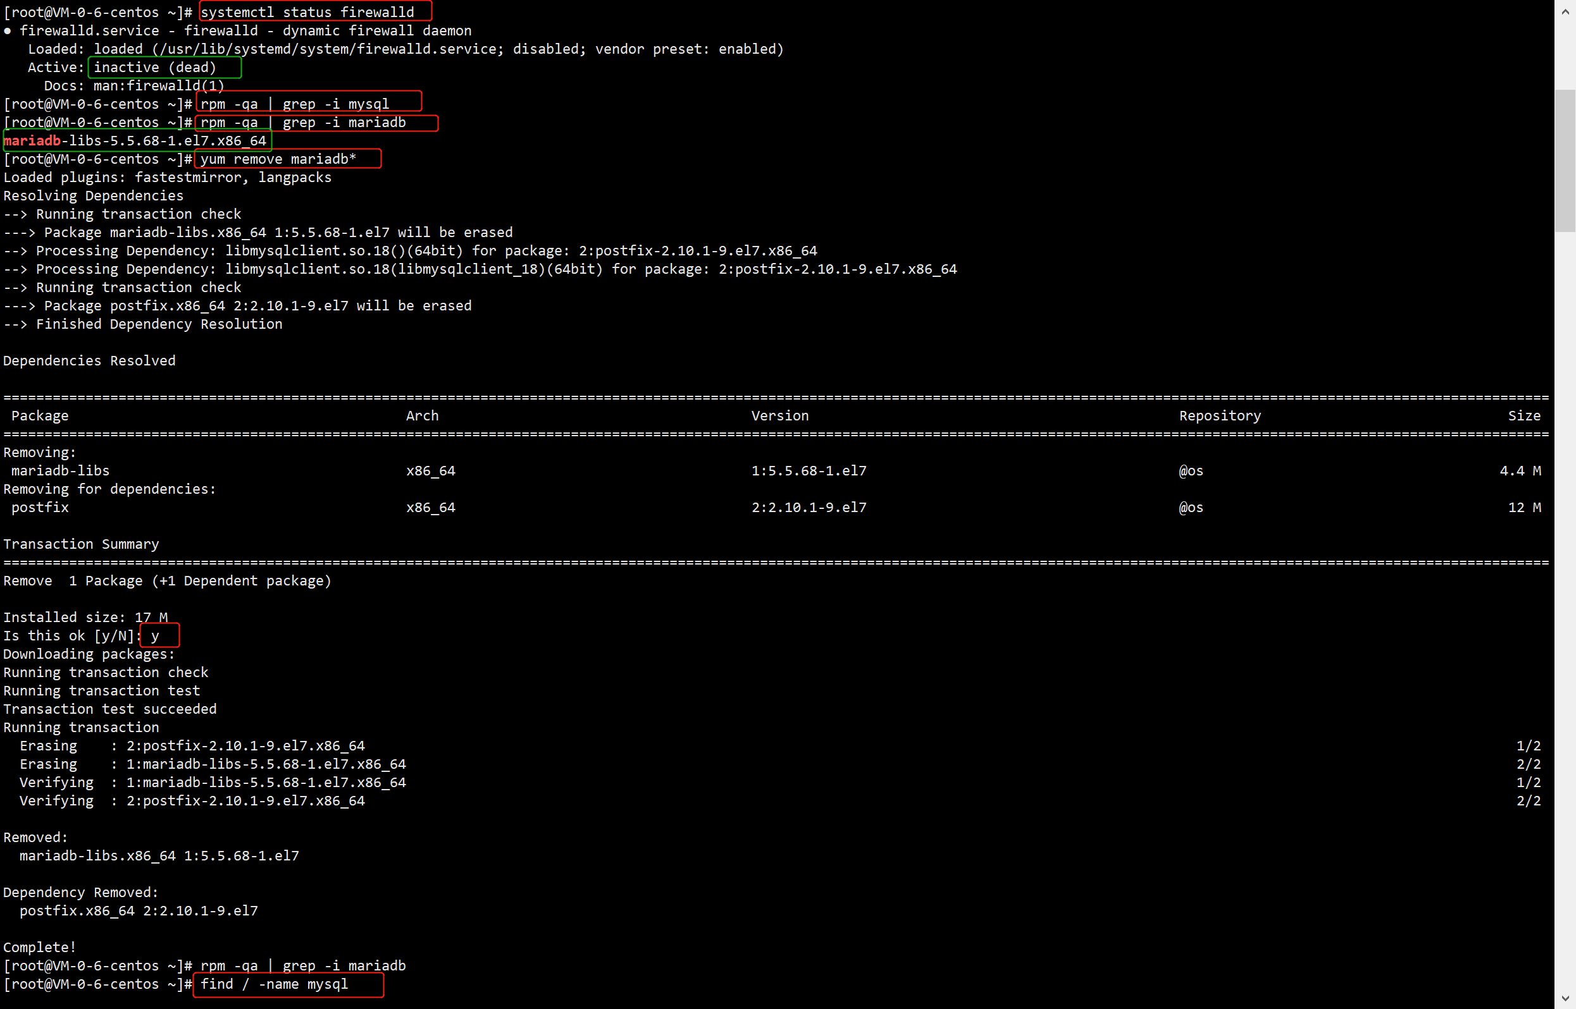1576x1009 pixels.
Task: Click the 'Transaction Summary' heading
Action: (80, 544)
